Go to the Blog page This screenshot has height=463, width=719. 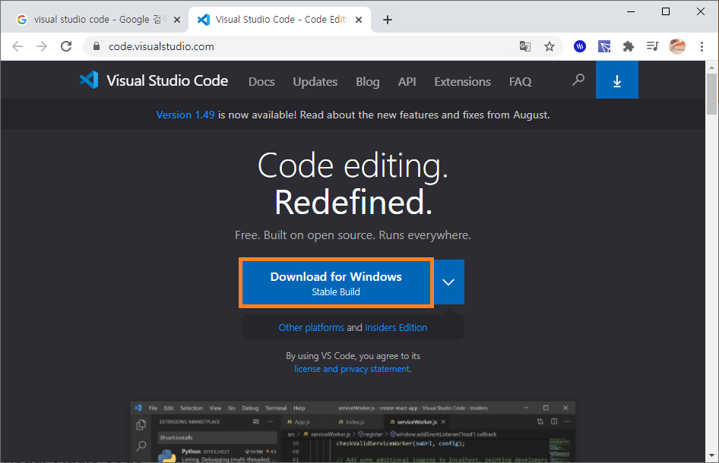click(368, 81)
